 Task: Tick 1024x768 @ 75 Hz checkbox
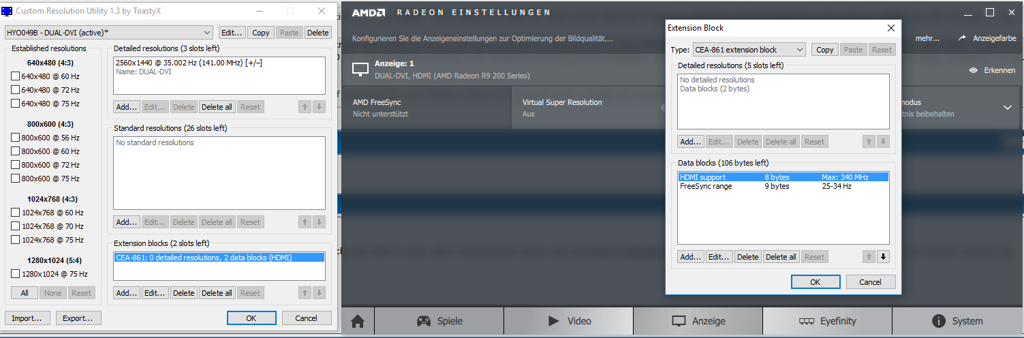(16, 240)
